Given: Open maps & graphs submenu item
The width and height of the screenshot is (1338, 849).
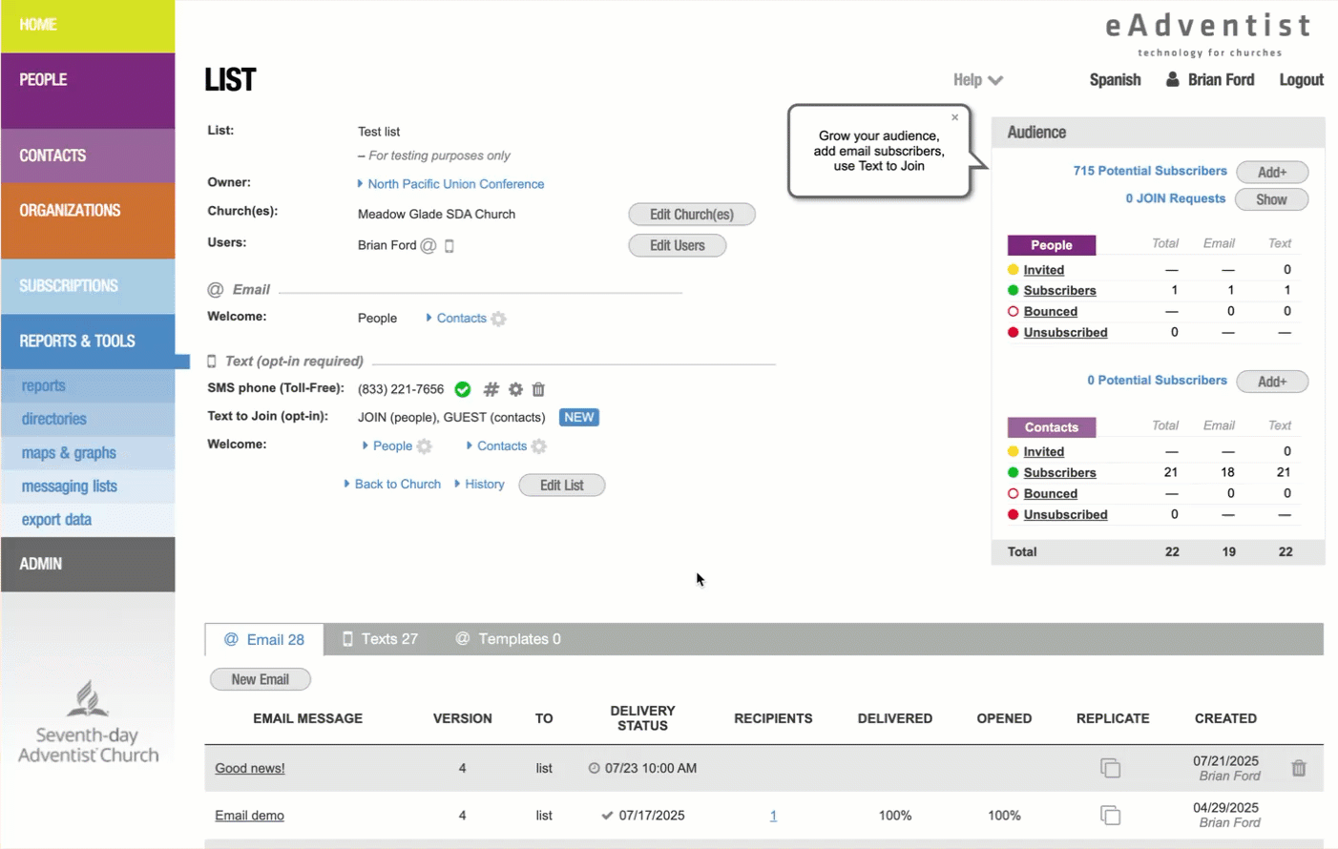Looking at the screenshot, I should tap(88, 453).
